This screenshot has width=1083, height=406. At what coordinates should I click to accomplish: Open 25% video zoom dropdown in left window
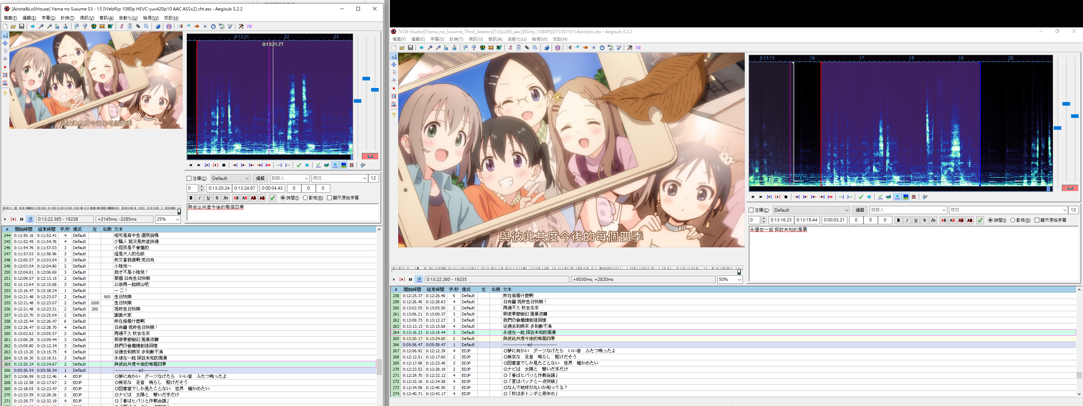click(168, 219)
